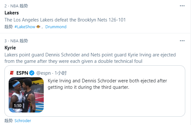191x125 pixels.
Task: Click ESPN verified checkmark badge
Action: tap(32, 73)
